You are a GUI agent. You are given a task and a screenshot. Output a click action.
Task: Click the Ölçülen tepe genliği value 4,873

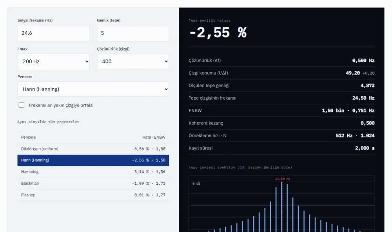coord(367,86)
